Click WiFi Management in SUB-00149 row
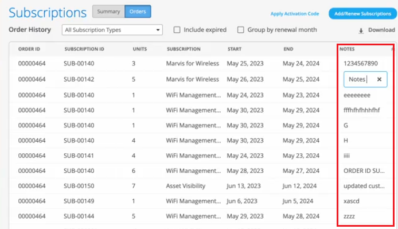Image resolution: width=398 pixels, height=229 pixels. pyautogui.click(x=193, y=201)
